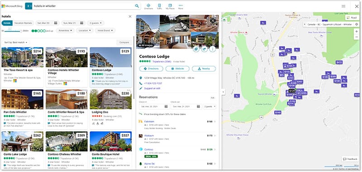The width and height of the screenshot is (362, 172).
Task: Open the Contoso $129 deal link
Action: [149, 149]
